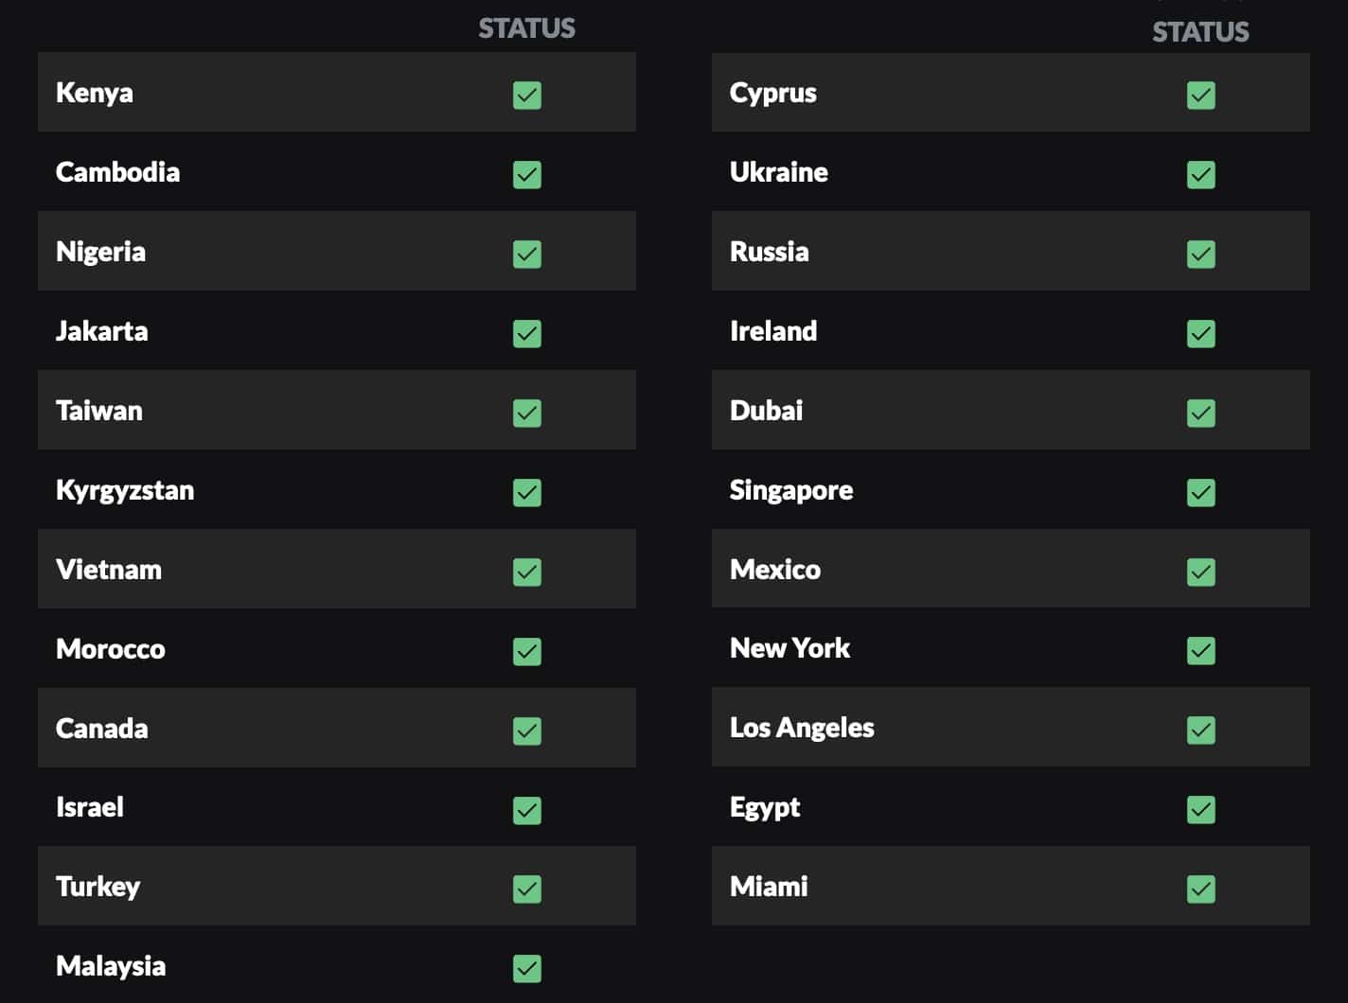Select the Kyrgyzstan row
This screenshot has width=1348, height=1003.
click(x=337, y=489)
